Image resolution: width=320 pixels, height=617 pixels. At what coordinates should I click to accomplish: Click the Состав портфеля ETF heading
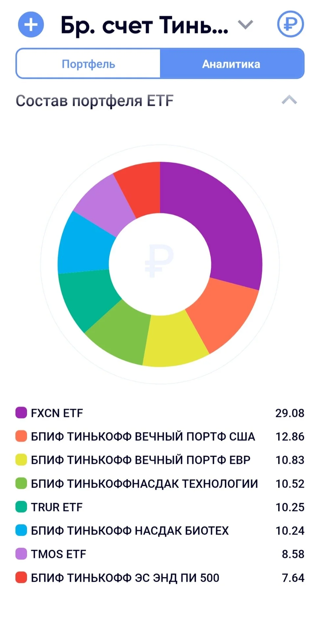[94, 101]
